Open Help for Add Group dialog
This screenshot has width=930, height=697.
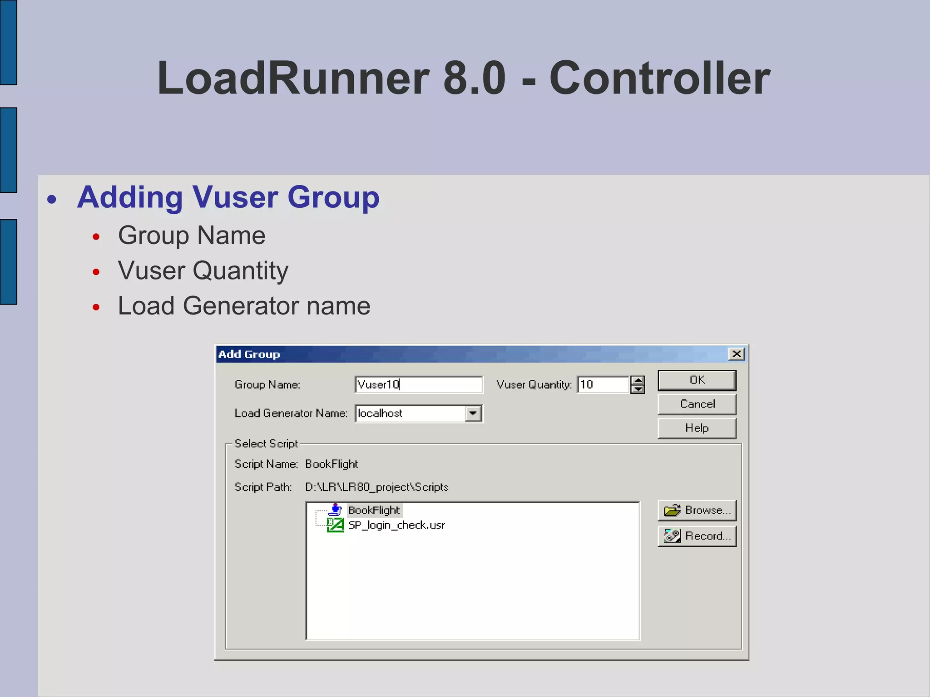pyautogui.click(x=697, y=428)
